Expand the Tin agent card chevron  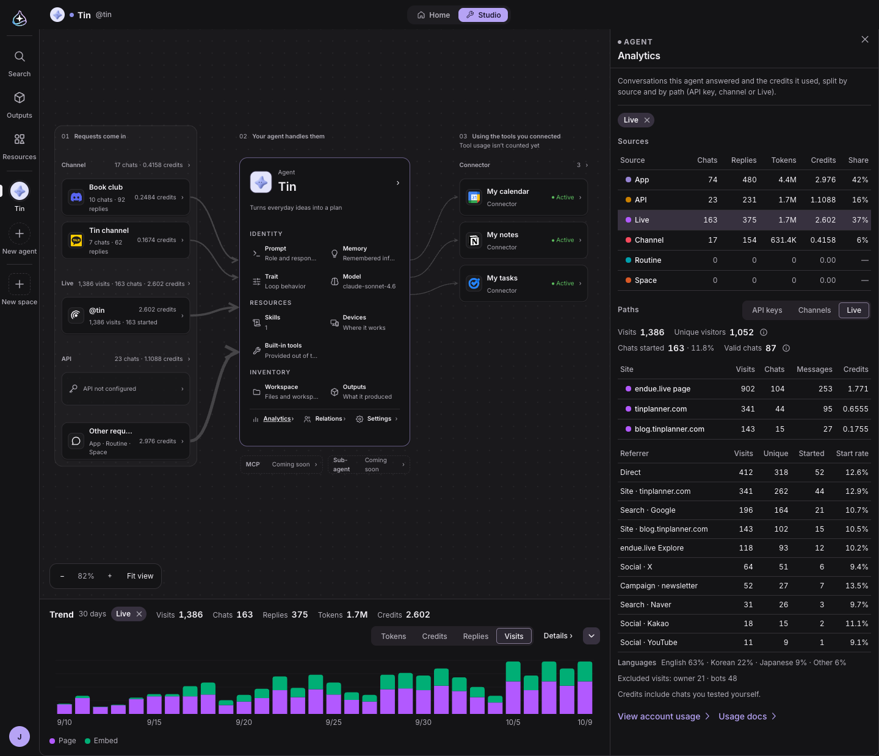[398, 183]
